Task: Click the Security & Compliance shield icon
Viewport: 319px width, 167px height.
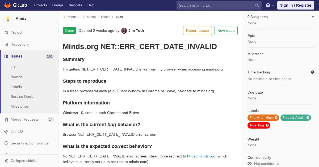Action: point(6,143)
